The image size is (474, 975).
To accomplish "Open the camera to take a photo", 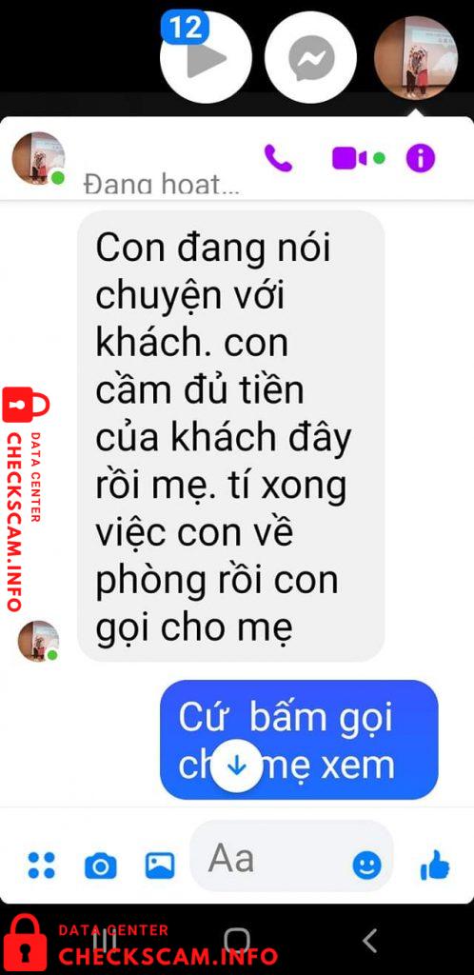I will [x=100, y=866].
